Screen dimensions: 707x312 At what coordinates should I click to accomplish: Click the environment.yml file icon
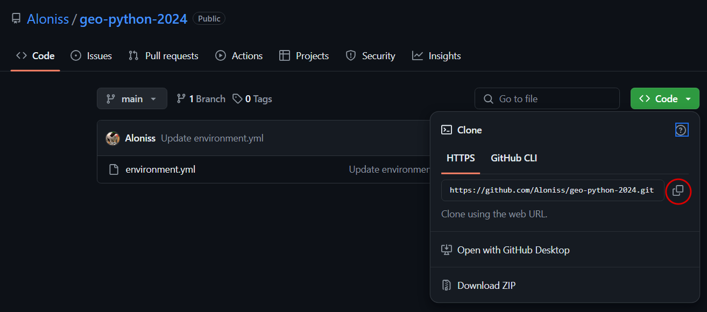pyautogui.click(x=114, y=169)
